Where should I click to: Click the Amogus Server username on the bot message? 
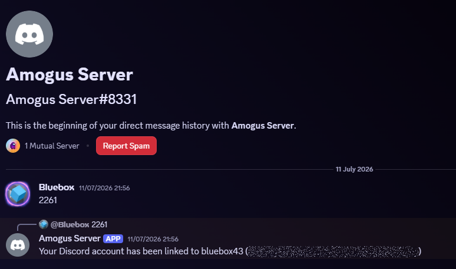pyautogui.click(x=70, y=238)
